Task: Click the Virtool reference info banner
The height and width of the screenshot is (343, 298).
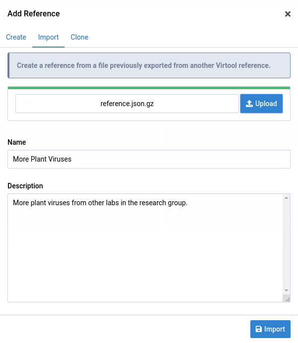Action: point(149,65)
